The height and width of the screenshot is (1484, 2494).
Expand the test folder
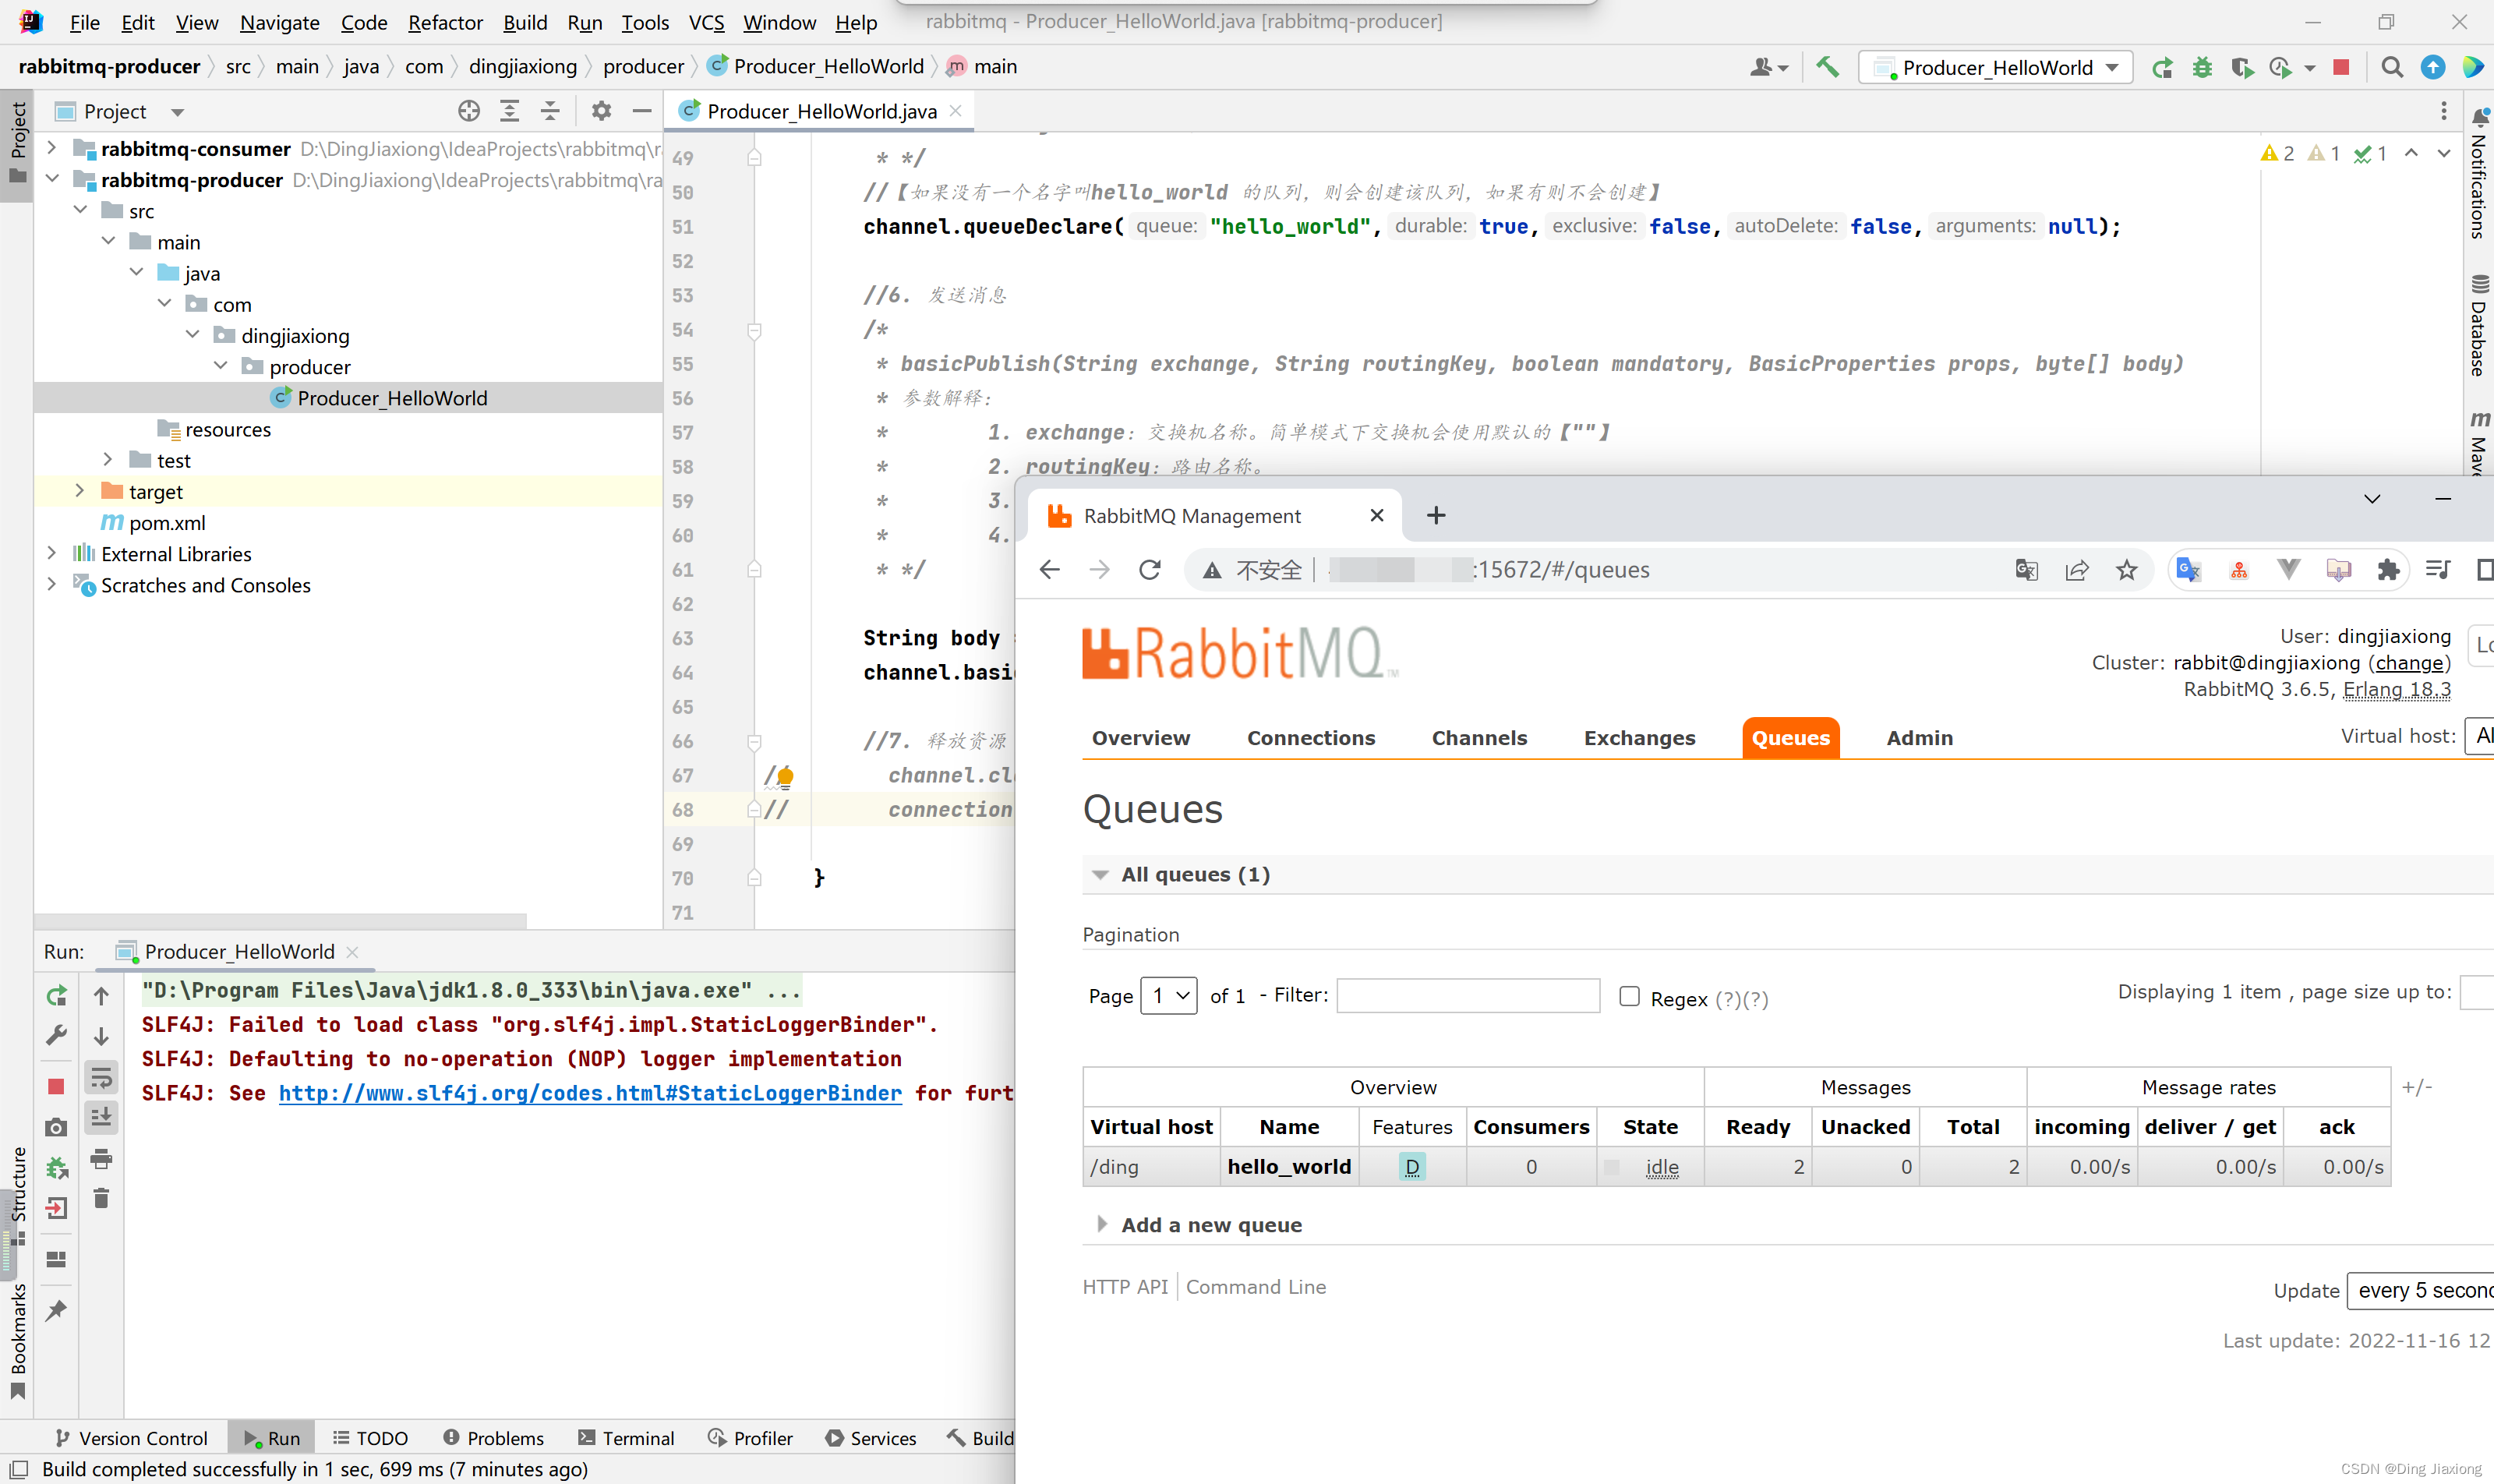click(108, 460)
